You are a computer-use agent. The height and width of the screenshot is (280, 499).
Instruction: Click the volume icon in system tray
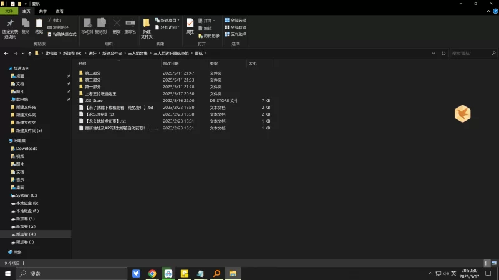445,273
